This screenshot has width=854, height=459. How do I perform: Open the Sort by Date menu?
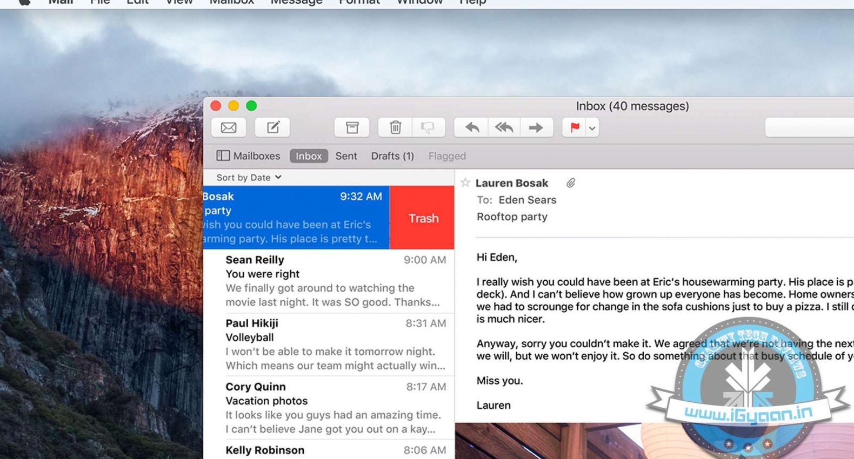[x=249, y=178]
